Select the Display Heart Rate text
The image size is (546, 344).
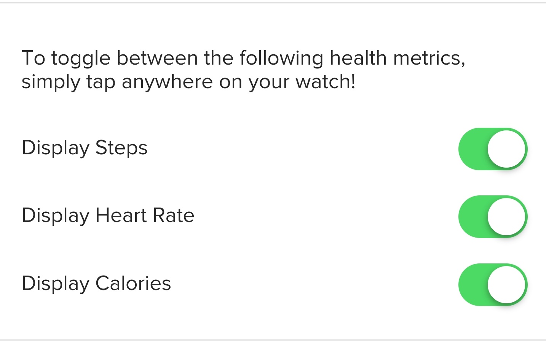(108, 216)
